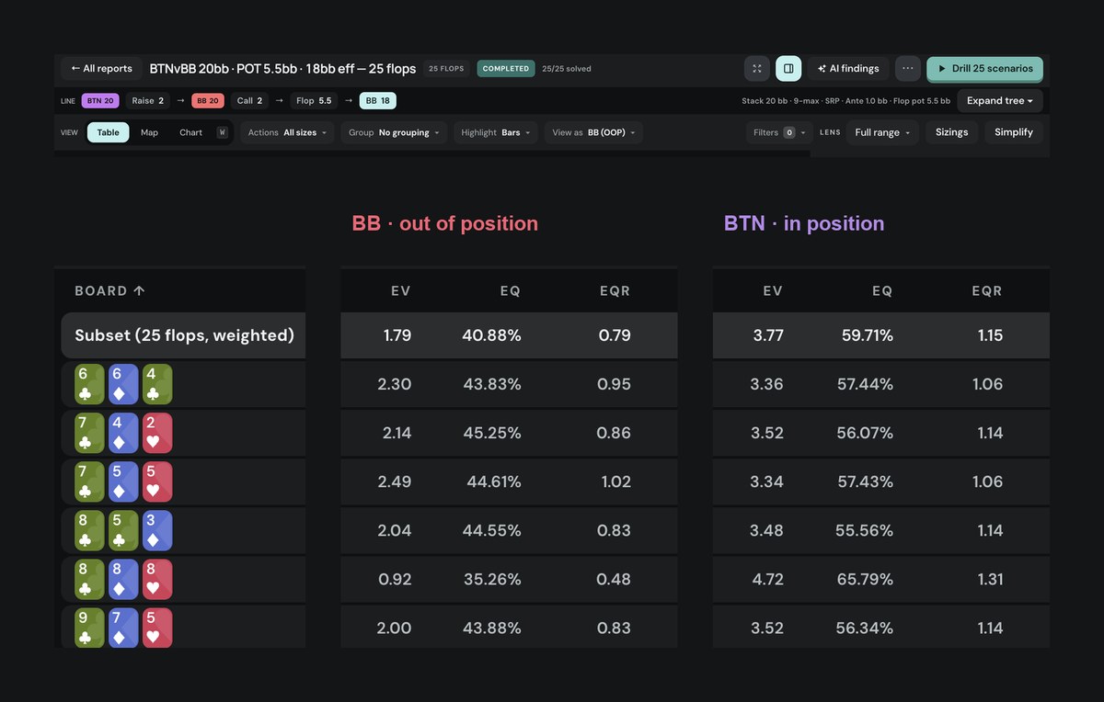This screenshot has height=702, width=1104.
Task: Switch to the Map view tab
Action: pos(149,132)
